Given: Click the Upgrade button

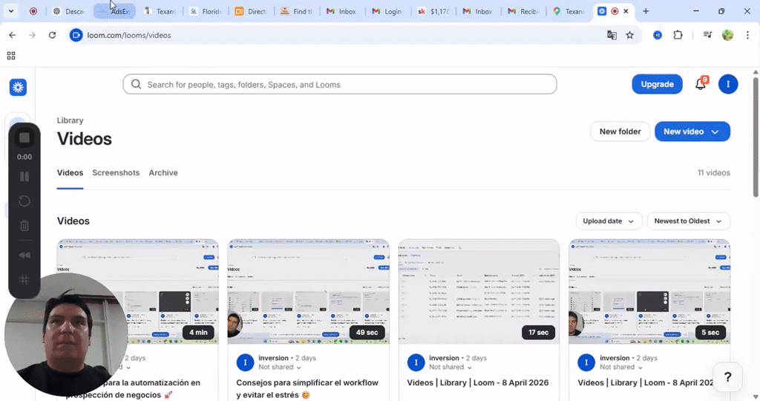Looking at the screenshot, I should (x=657, y=84).
